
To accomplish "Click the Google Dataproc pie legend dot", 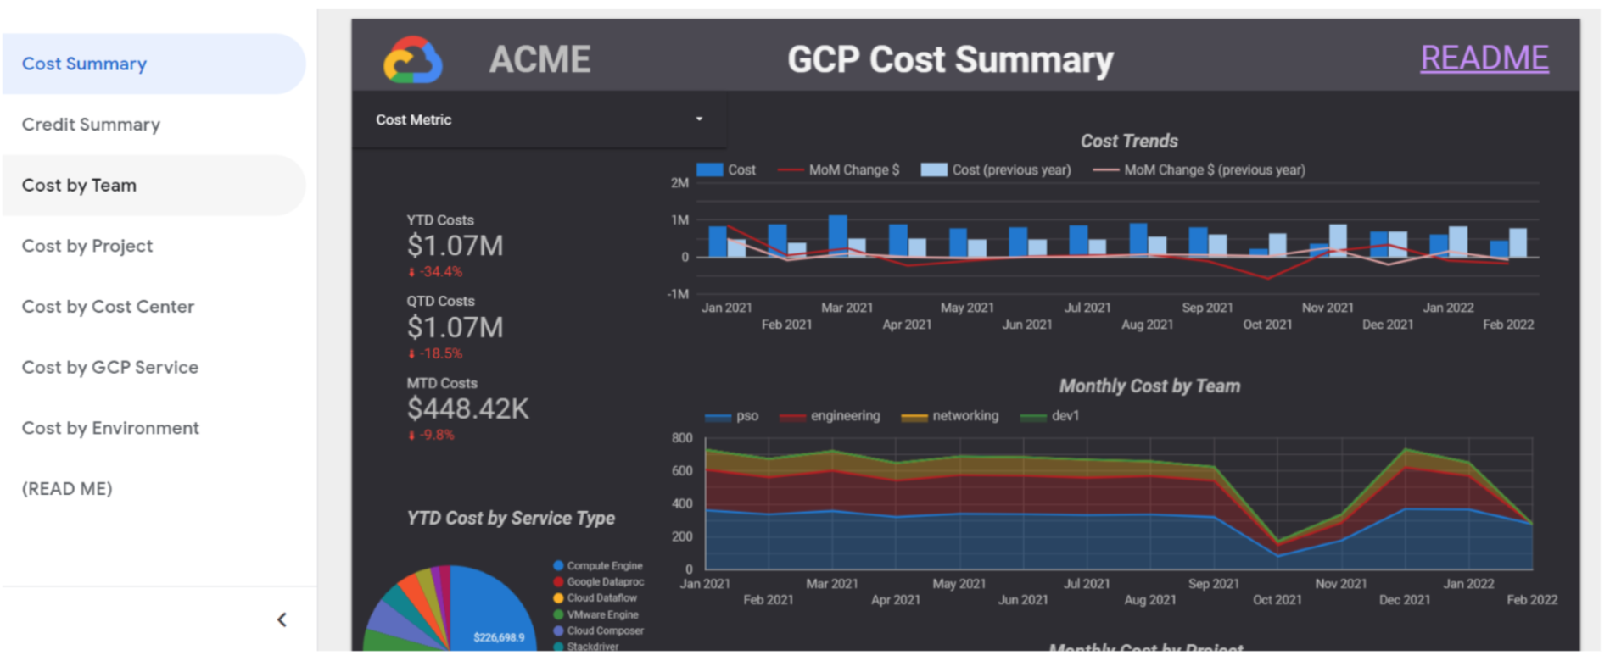I will [558, 582].
